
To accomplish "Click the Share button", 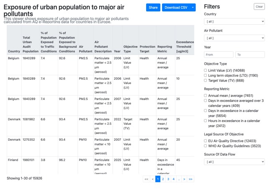I will 153,8.
